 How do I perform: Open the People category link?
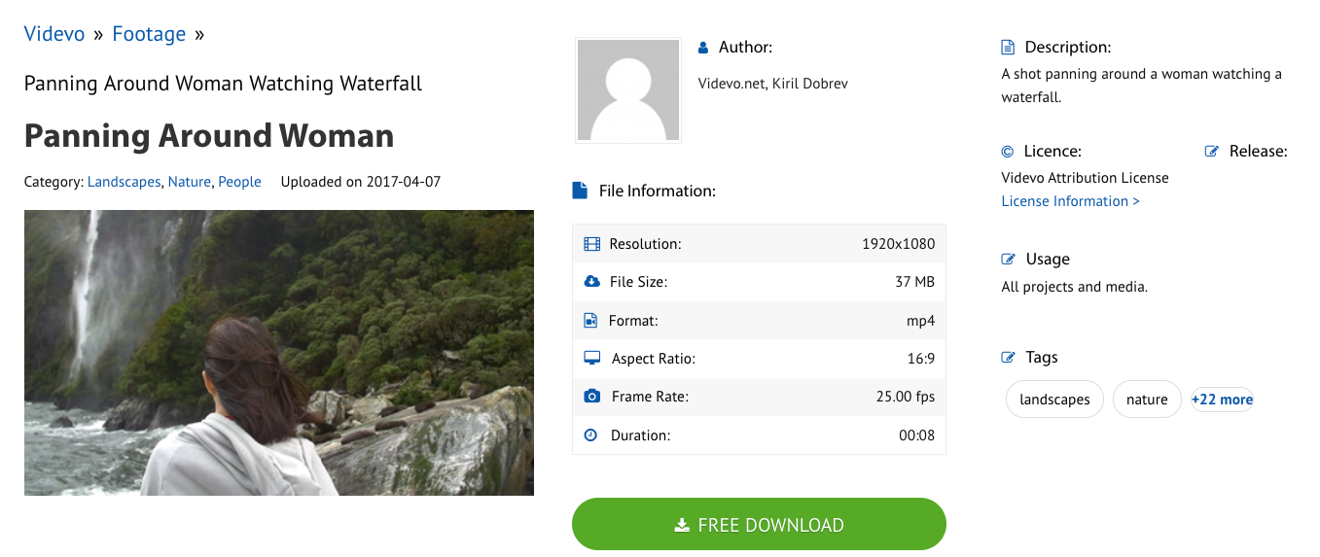click(x=239, y=182)
